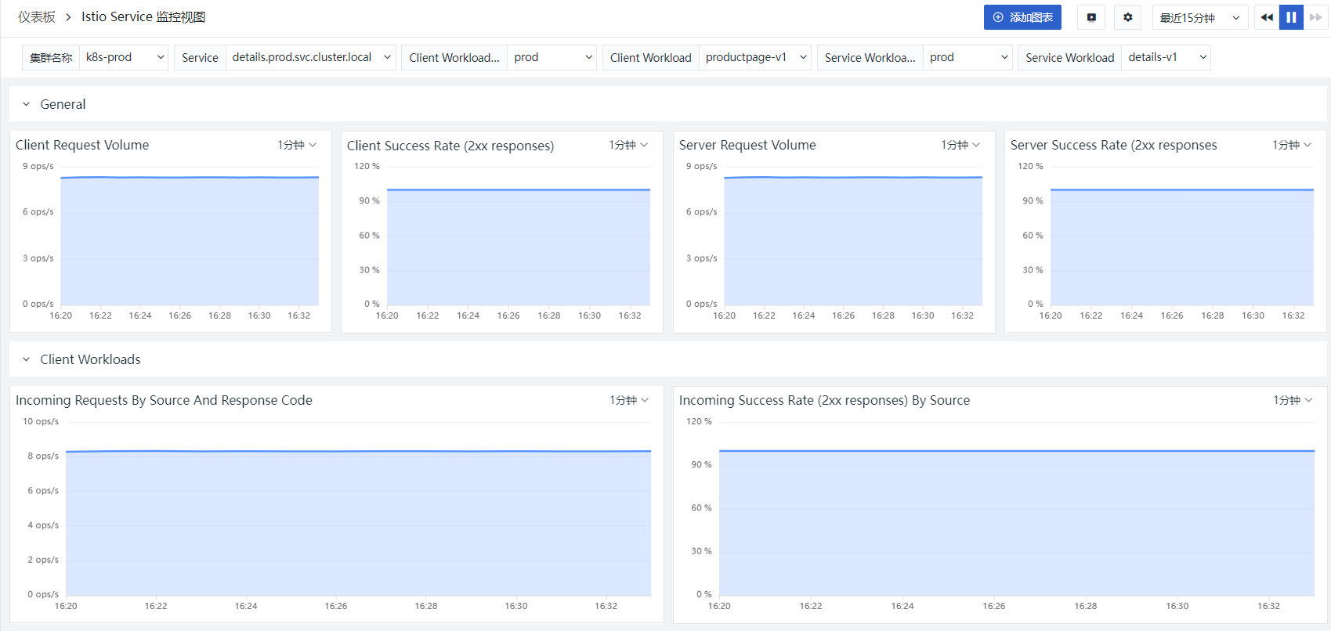The width and height of the screenshot is (1331, 631).
Task: Change interval on Client Request Volume chart
Action: [297, 145]
